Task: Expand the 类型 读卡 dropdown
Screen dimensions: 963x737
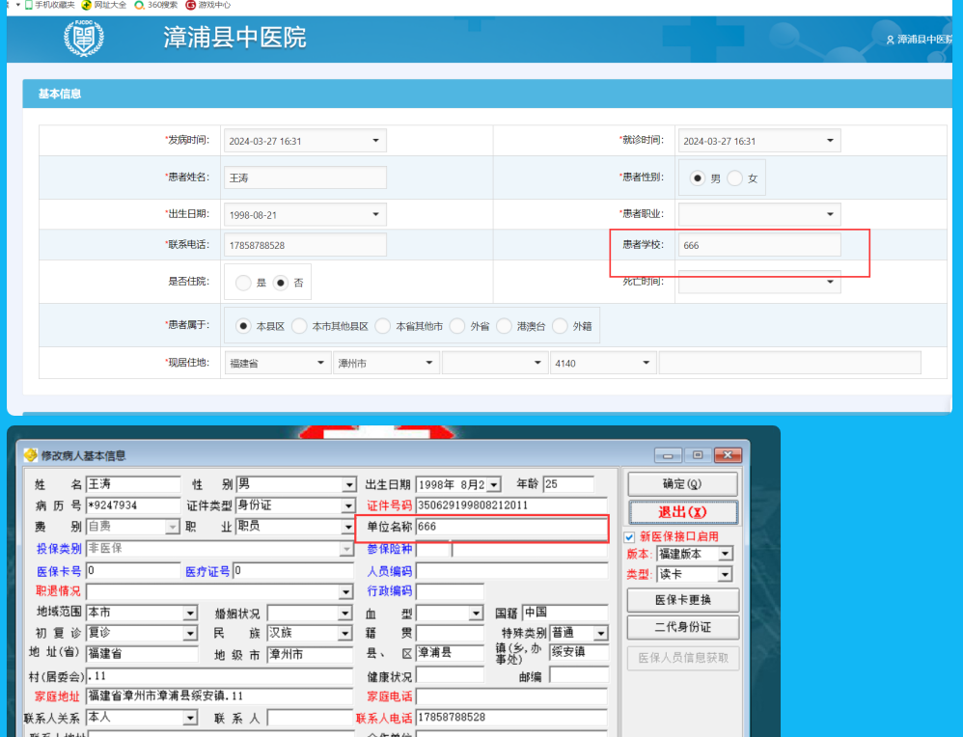Action: [x=726, y=575]
